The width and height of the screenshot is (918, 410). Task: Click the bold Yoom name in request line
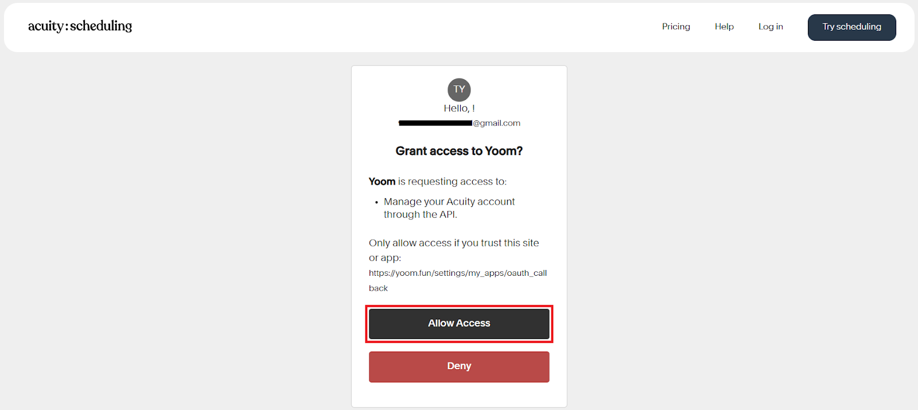pyautogui.click(x=382, y=182)
